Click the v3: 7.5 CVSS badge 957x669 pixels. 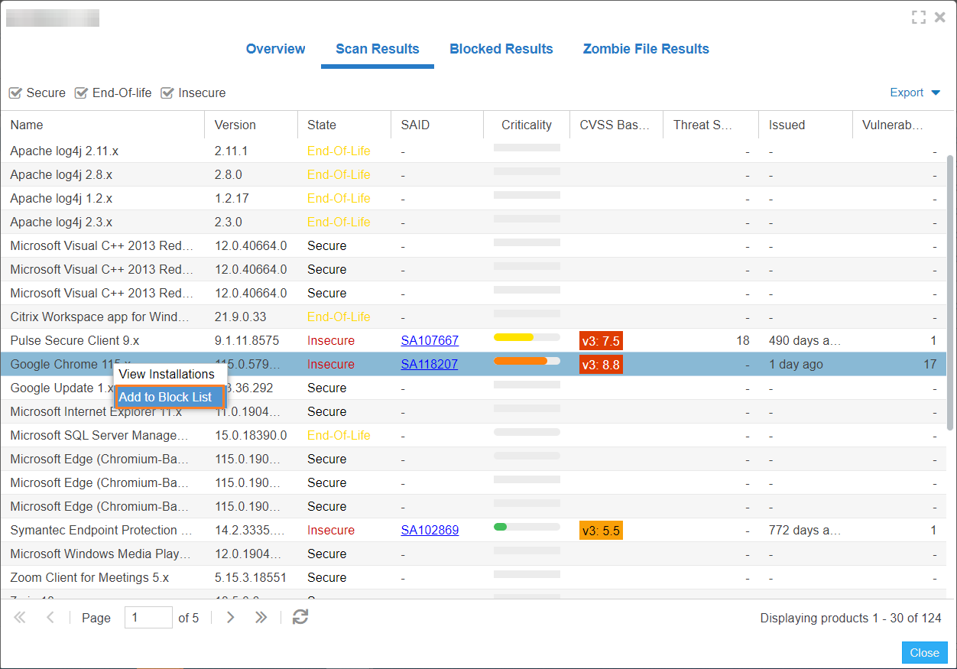[x=601, y=341]
